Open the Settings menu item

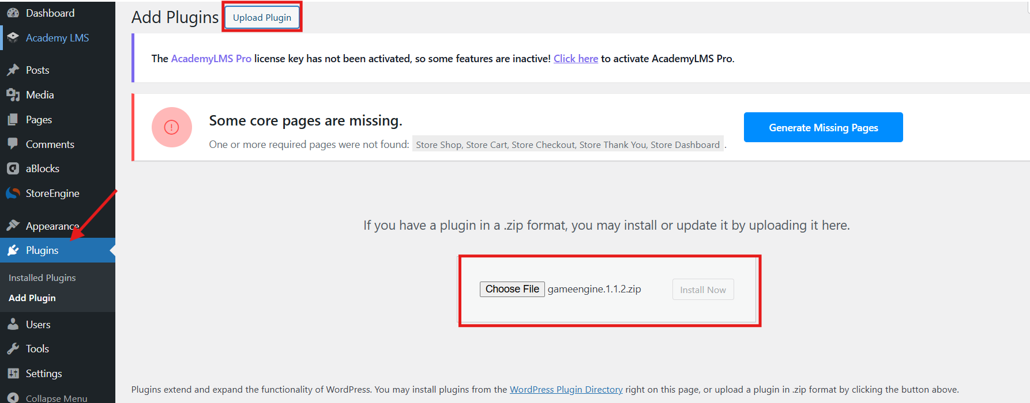[x=58, y=374]
